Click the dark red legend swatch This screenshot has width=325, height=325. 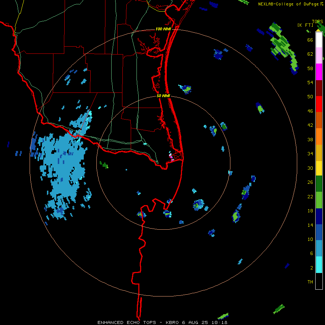pos(319,88)
